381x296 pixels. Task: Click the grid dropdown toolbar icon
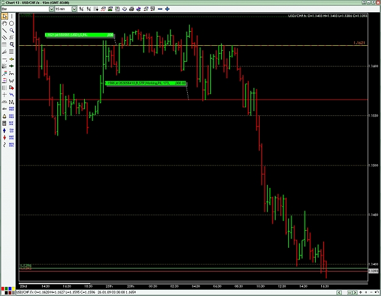tap(96, 9)
